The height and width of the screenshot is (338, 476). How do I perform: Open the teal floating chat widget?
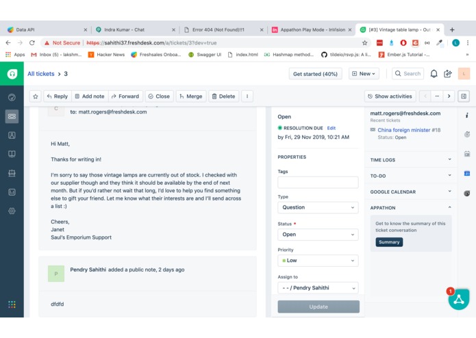pos(459,300)
